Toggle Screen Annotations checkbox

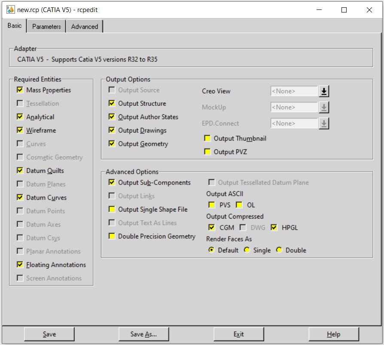[20, 278]
